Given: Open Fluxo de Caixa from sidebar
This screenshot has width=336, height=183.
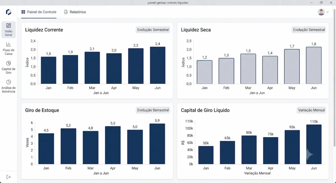Looking at the screenshot, I should point(9,48).
